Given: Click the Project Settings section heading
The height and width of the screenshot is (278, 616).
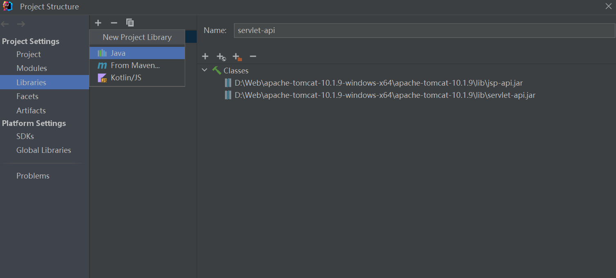Looking at the screenshot, I should pyautogui.click(x=31, y=41).
